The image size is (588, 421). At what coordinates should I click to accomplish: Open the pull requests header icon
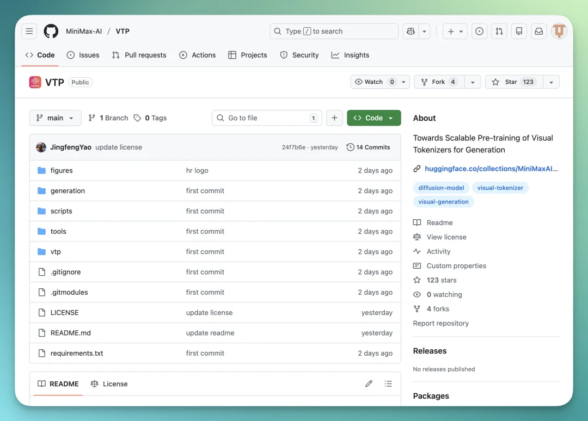(x=499, y=32)
